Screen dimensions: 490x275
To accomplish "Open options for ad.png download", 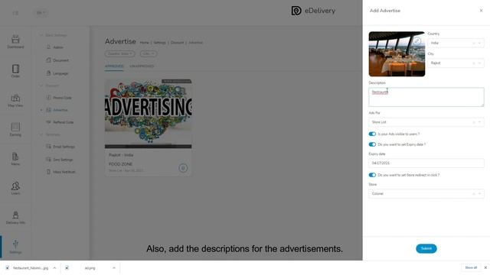I will coord(114,268).
